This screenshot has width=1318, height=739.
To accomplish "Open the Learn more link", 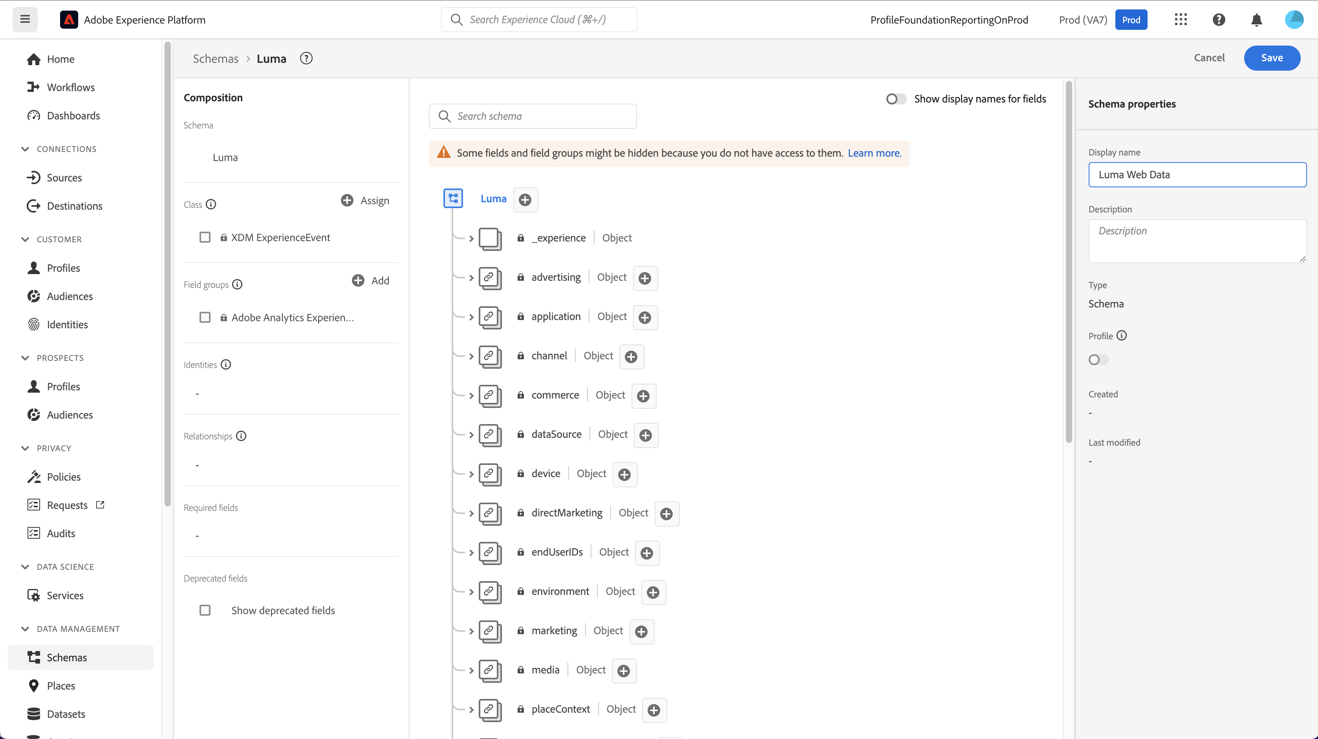I will 874,153.
